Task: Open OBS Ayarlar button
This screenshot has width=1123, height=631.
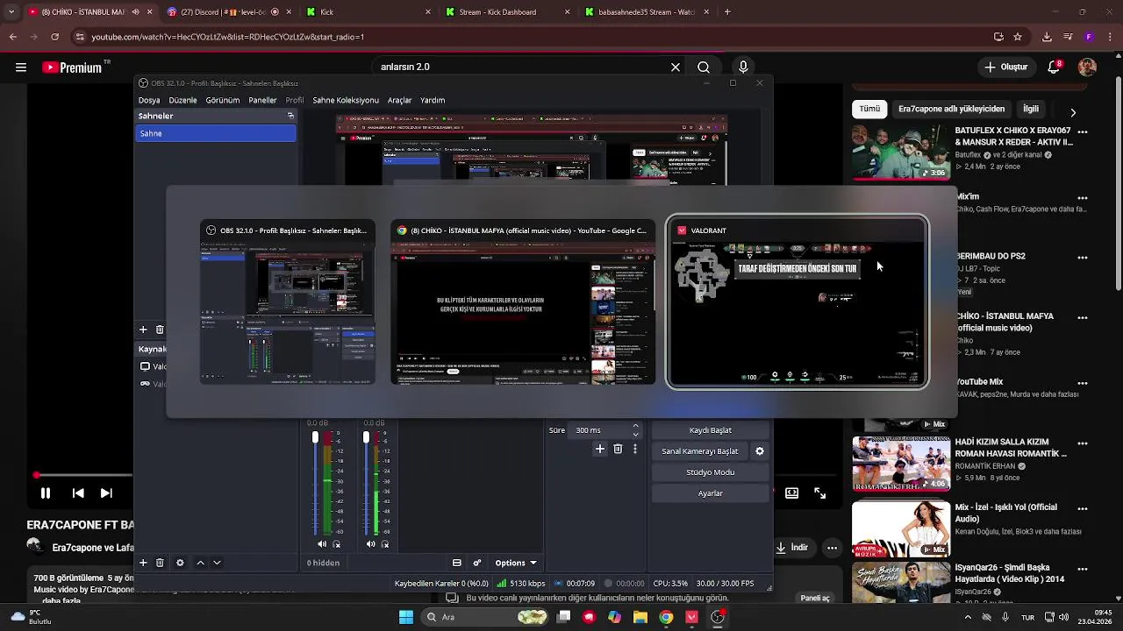Action: pyautogui.click(x=711, y=493)
